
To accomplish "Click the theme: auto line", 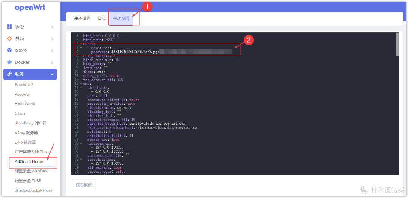I will 94,72.
